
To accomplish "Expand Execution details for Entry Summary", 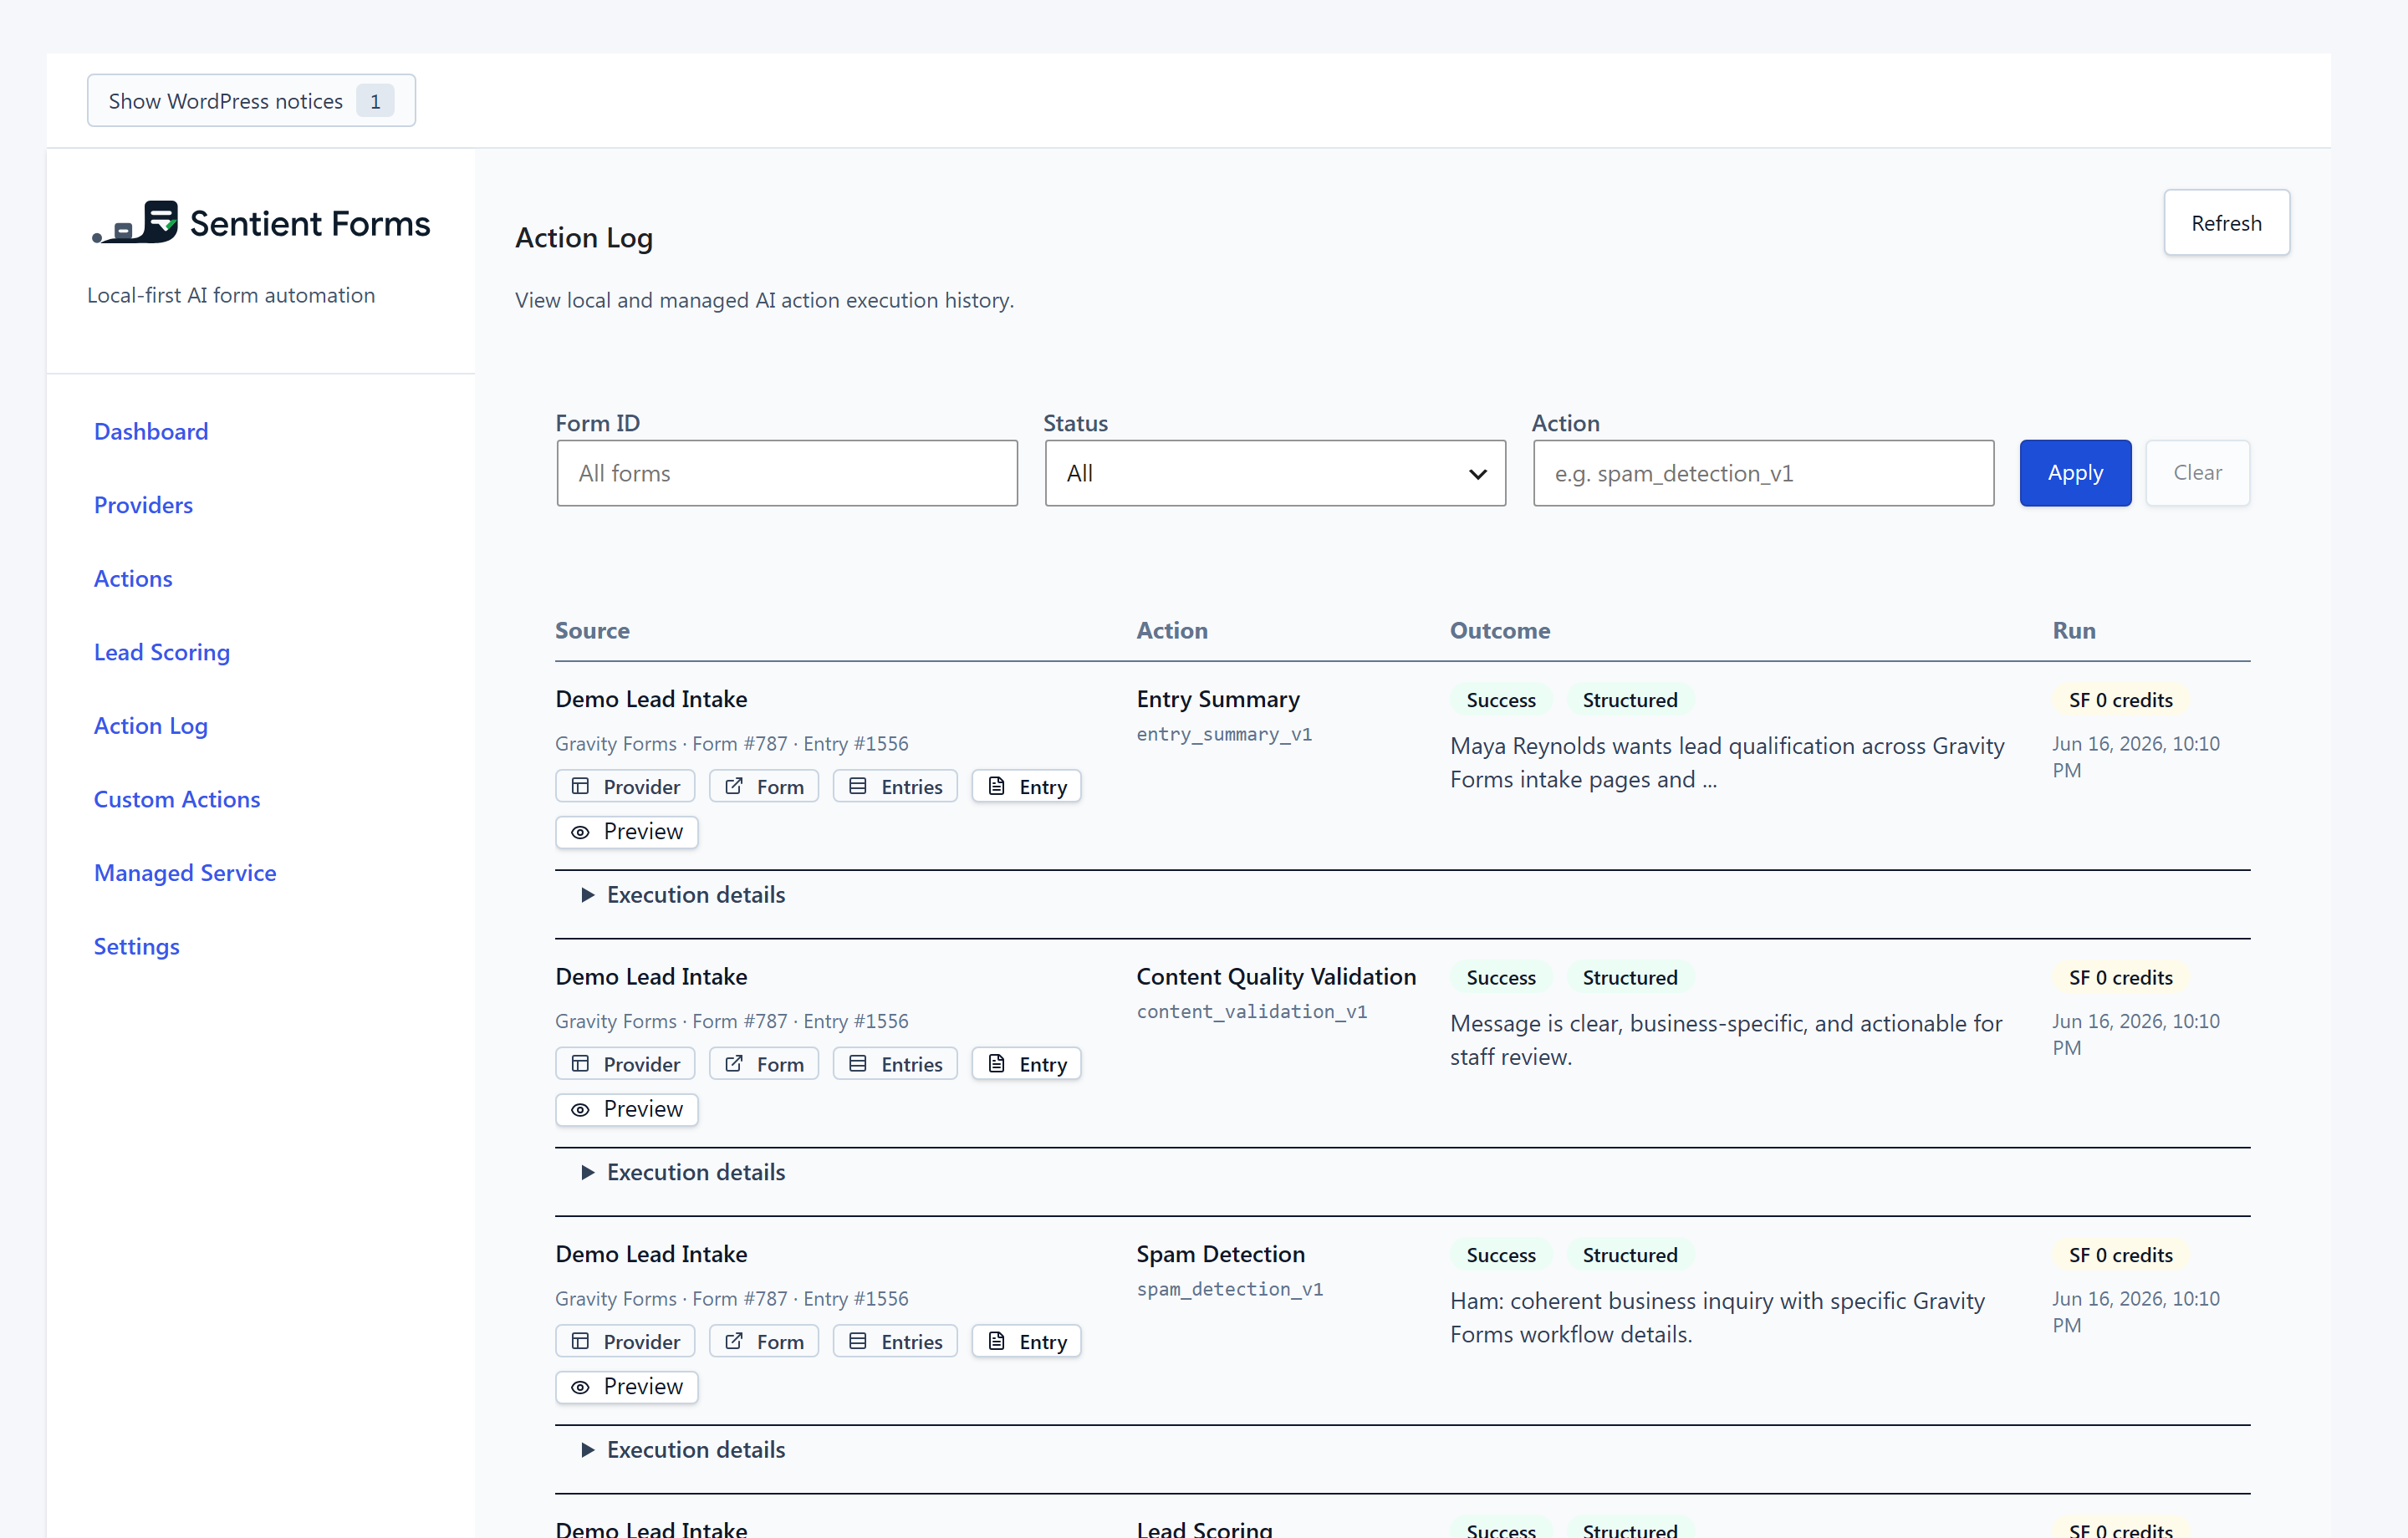I will tap(684, 894).
